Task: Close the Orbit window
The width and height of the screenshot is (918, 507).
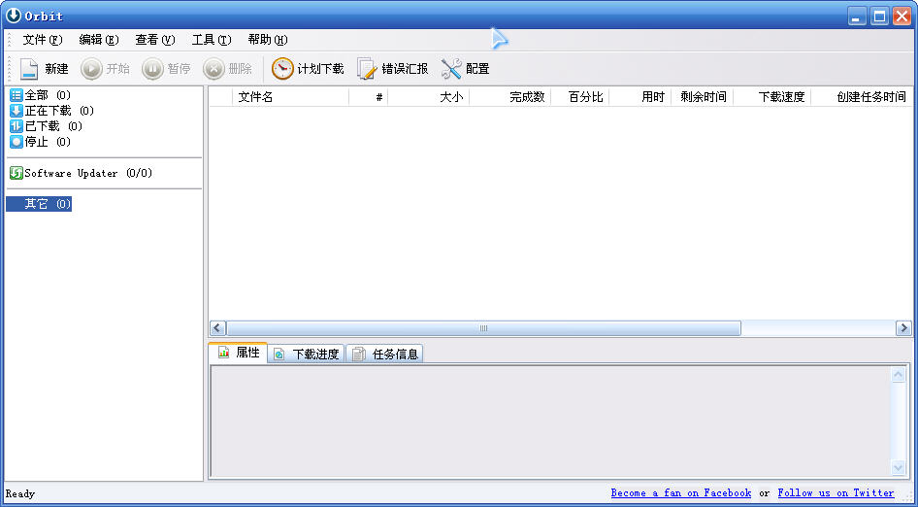Action: point(902,17)
